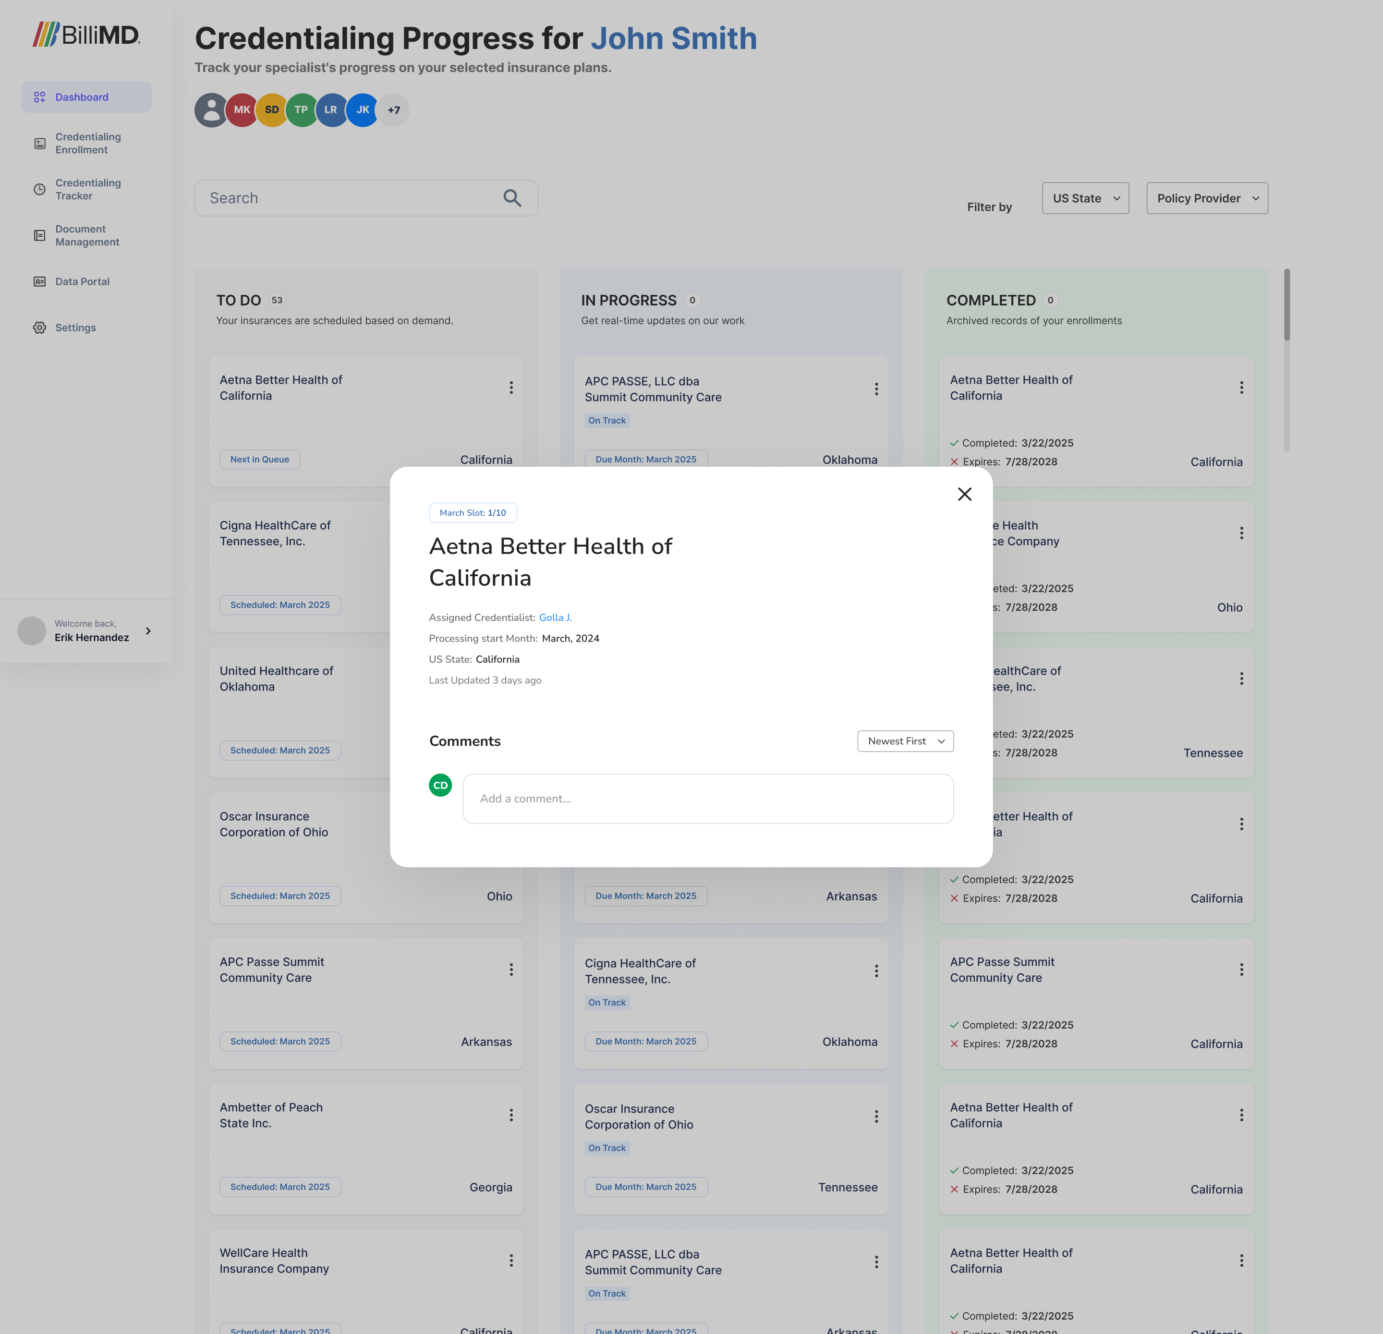Open menu for In Progress Oscar Insurance card

[x=876, y=1117]
